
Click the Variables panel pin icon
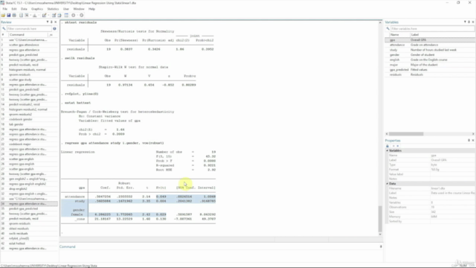point(469,22)
